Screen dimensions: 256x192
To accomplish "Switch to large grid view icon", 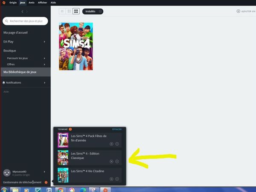I will tap(76, 11).
